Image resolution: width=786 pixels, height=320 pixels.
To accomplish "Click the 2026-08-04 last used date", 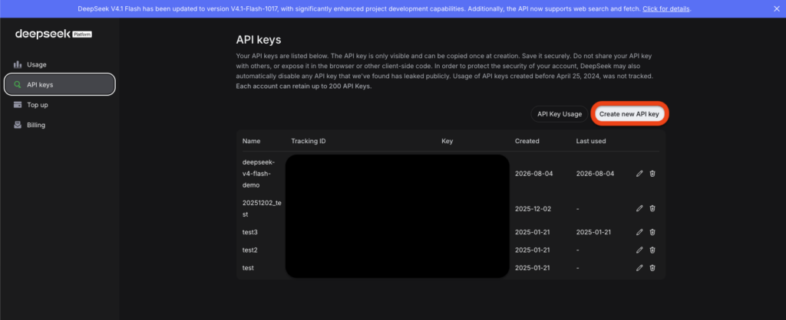I will pyautogui.click(x=595, y=174).
